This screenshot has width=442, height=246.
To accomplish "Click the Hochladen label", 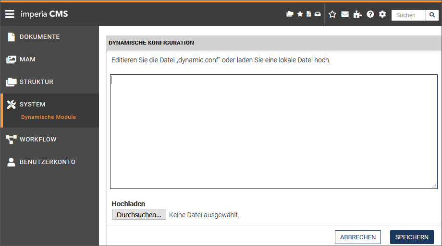I will click(x=128, y=204).
